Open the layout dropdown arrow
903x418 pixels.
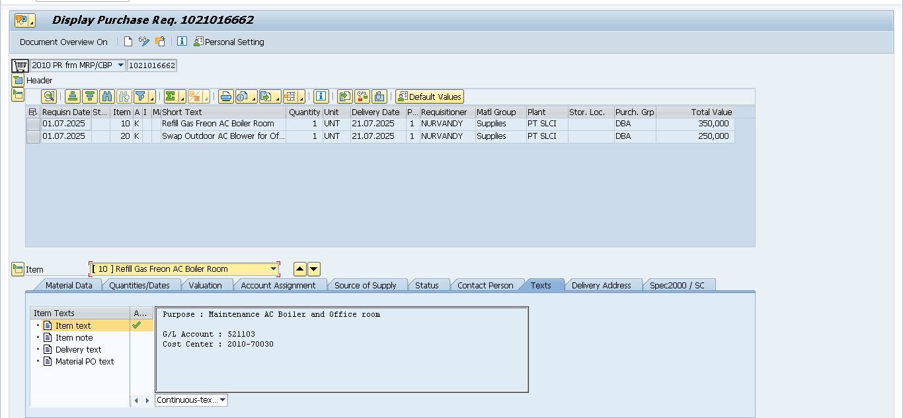[x=301, y=97]
